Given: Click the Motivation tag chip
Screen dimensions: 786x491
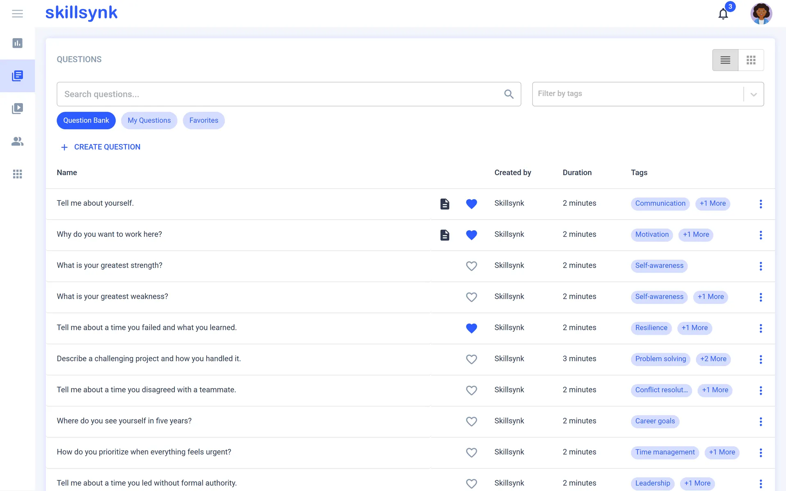Looking at the screenshot, I should (x=652, y=234).
